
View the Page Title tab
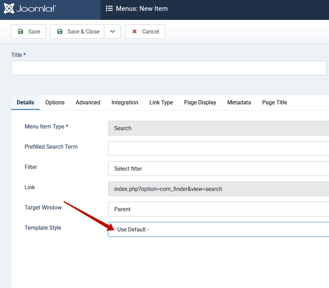pos(275,102)
